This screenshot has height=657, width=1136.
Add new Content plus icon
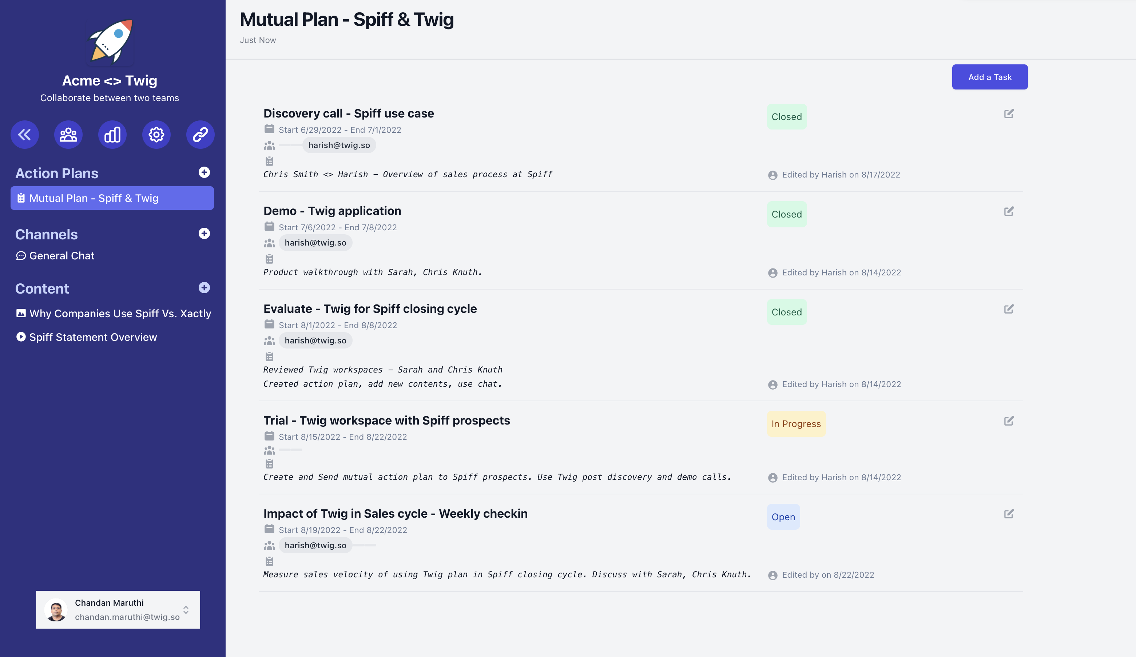[x=204, y=287]
